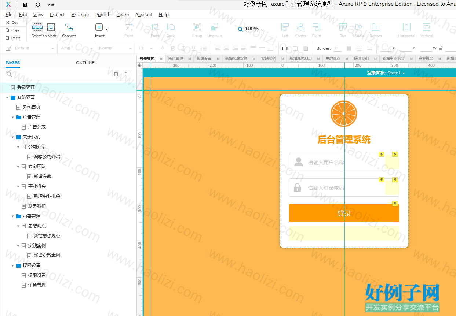Image resolution: width=456 pixels, height=316 pixels.
Task: Open the Account menu
Action: pyautogui.click(x=144, y=15)
